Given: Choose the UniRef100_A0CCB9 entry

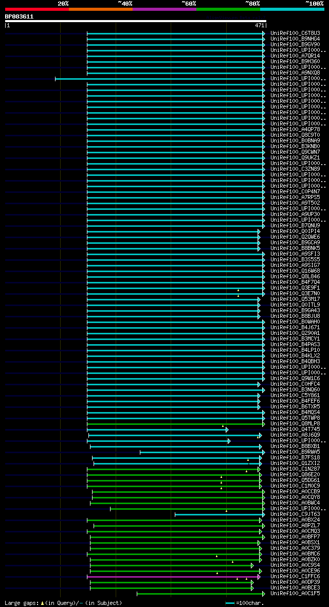Looking at the screenshot, I should 295,492.
